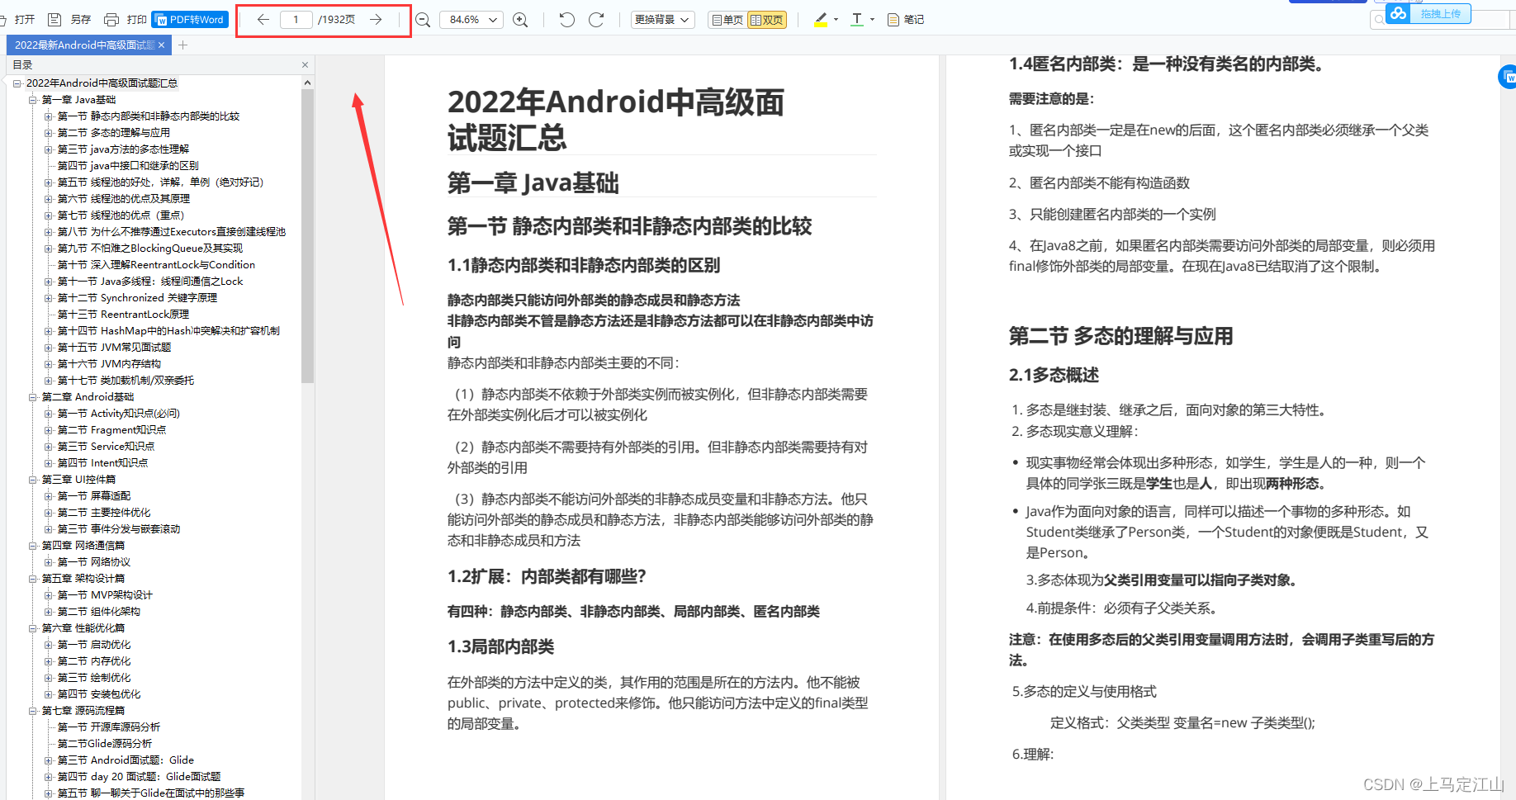Screen dimensions: 1516x800
Task: Open the 84.6% zoom level dropdown
Action: [x=471, y=19]
